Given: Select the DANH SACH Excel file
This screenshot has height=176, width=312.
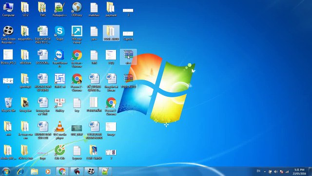Looking at the screenshot, I should [x=42, y=35].
